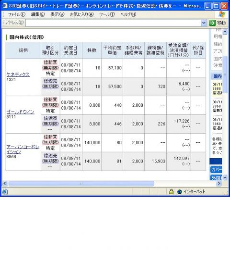The height and width of the screenshot is (261, 230).
Task: Click the Internet zone globe icon
Action: 179,192
